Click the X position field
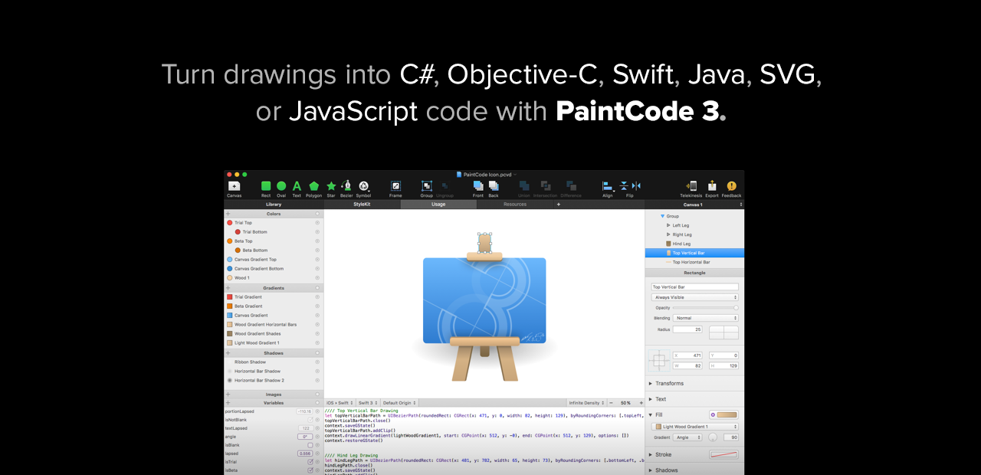 [x=687, y=355]
